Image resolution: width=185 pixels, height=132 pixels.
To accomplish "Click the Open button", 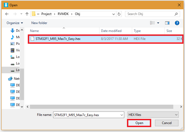I will click(139, 123).
